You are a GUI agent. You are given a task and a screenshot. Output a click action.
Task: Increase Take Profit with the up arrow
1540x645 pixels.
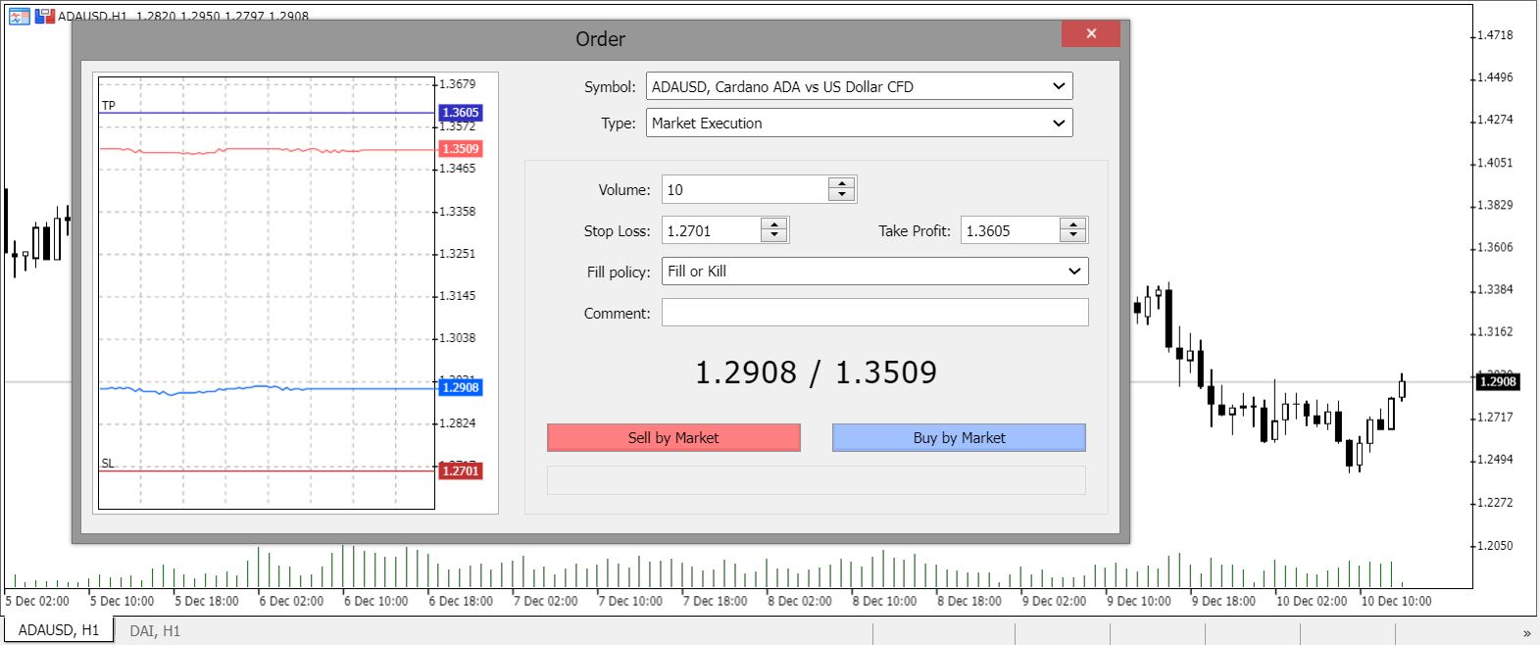[x=1073, y=224]
